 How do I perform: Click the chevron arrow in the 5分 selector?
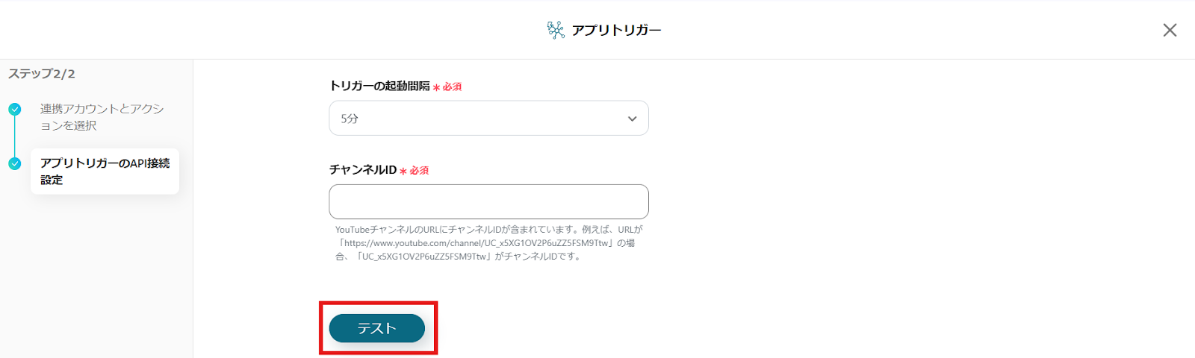[x=632, y=119]
